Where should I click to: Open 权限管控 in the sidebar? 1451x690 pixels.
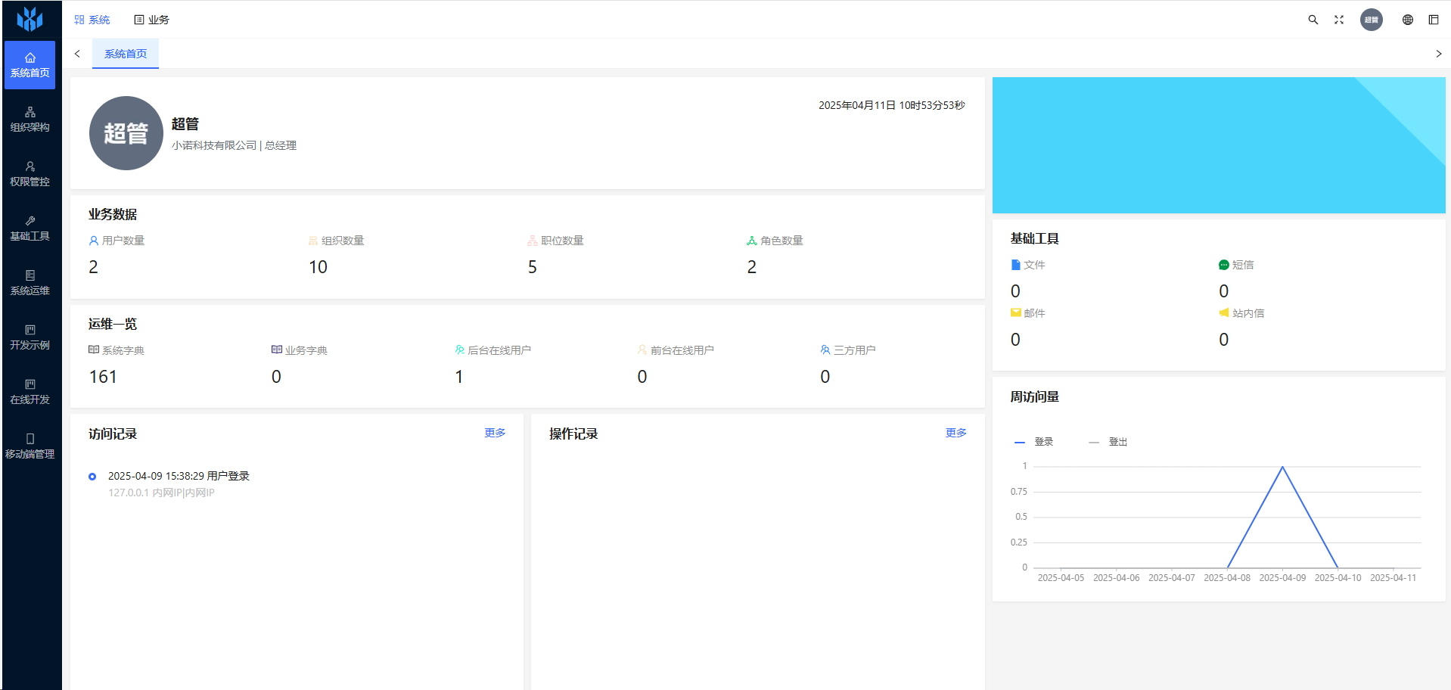(30, 174)
